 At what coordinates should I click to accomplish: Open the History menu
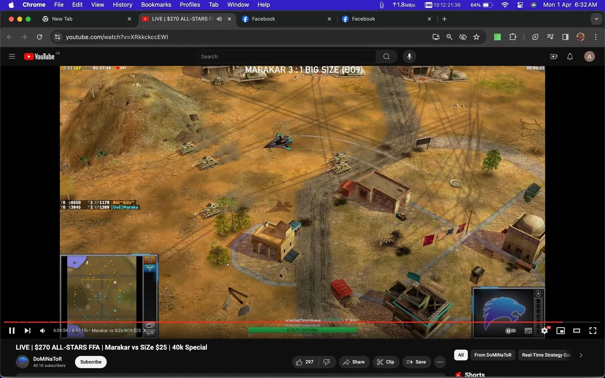[122, 5]
